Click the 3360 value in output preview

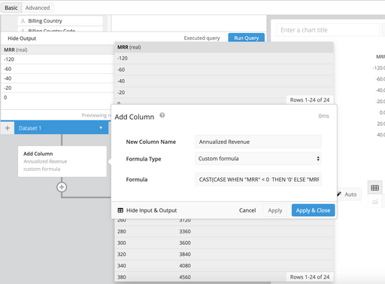tap(185, 231)
